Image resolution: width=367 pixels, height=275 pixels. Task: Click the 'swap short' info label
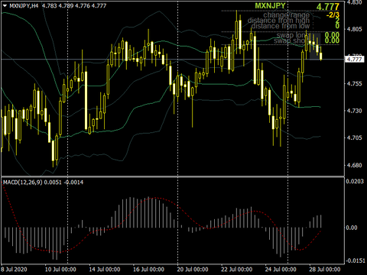pyautogui.click(x=291, y=40)
